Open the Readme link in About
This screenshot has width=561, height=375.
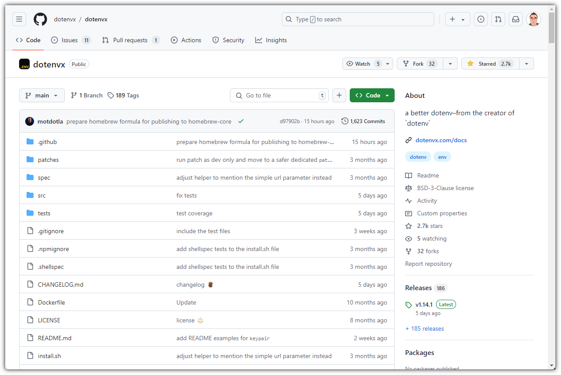pyautogui.click(x=428, y=175)
